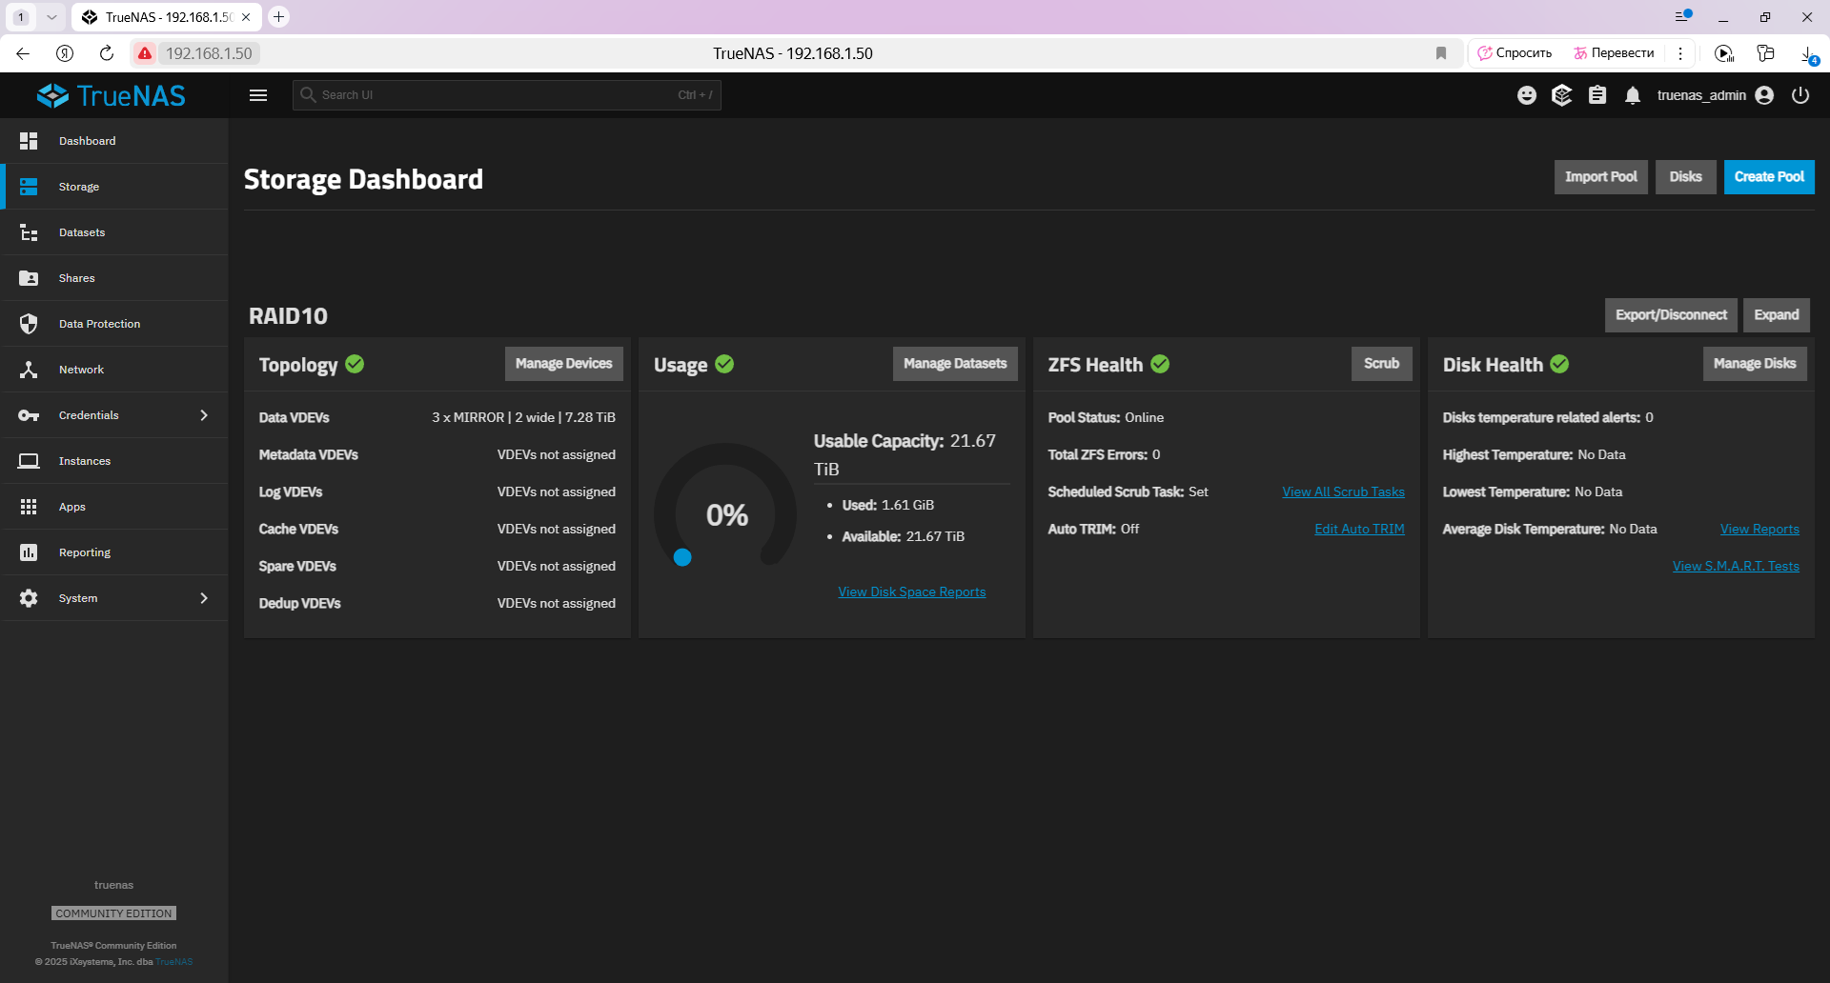1830x983 pixels.
Task: Open the browser three-dot options menu
Action: 1680,53
